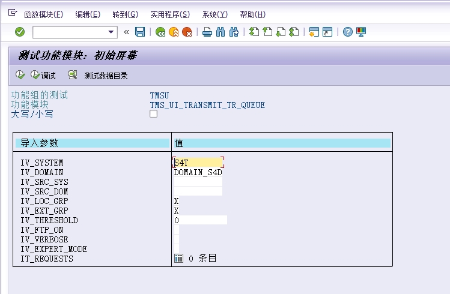Click the IV_THRESHOLD value field
Viewport: 450px width, 294px height.
[200, 220]
